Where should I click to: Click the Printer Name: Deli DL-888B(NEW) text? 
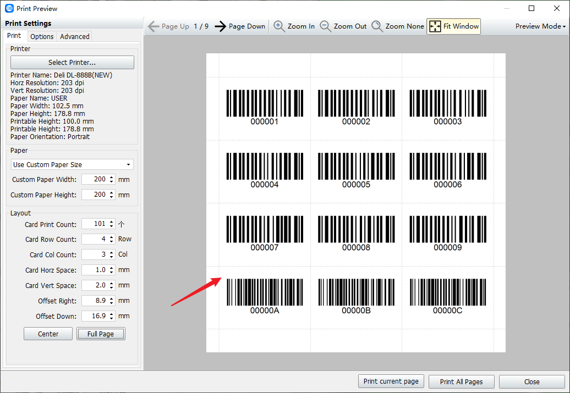tap(62, 75)
